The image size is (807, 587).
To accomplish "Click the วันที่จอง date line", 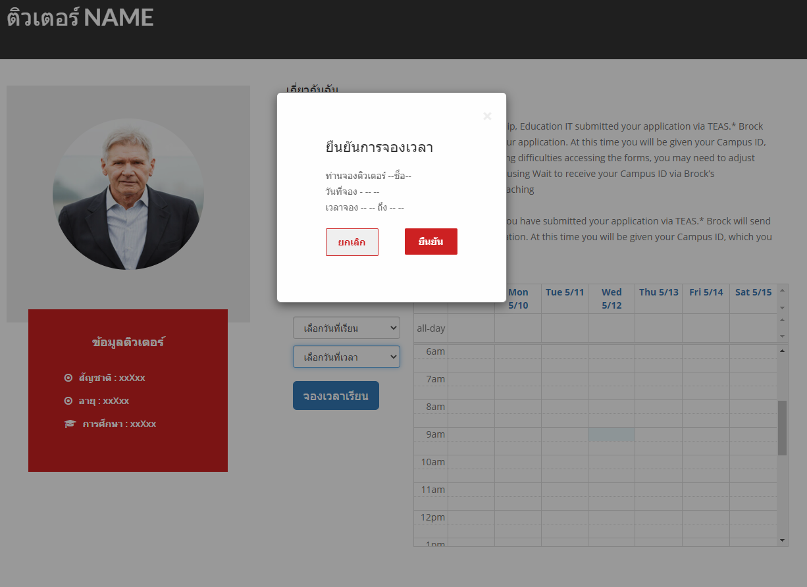I will tap(352, 191).
